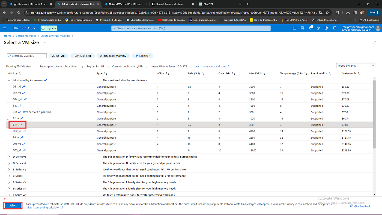Open All Bookmarks folder
The width and height of the screenshot is (382, 215).
369,20
